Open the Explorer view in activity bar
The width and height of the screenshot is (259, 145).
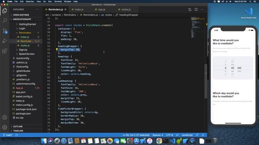[4, 11]
